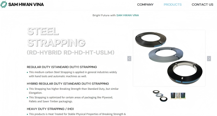217x116 pixels.
Task: Click the Hybrid Regular Duty Strapping heading
Action: (68, 84)
